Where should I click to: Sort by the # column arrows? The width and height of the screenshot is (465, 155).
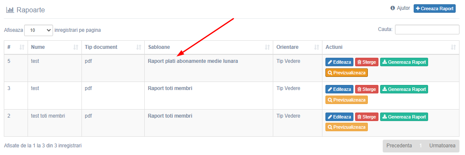tap(22, 47)
